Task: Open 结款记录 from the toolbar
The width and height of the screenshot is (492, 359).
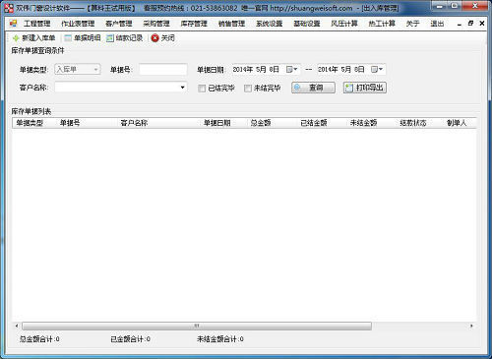Action: coord(125,38)
